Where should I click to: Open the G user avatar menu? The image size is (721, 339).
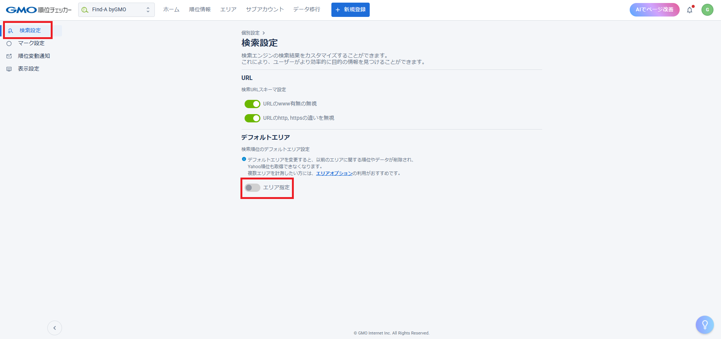[x=707, y=10]
